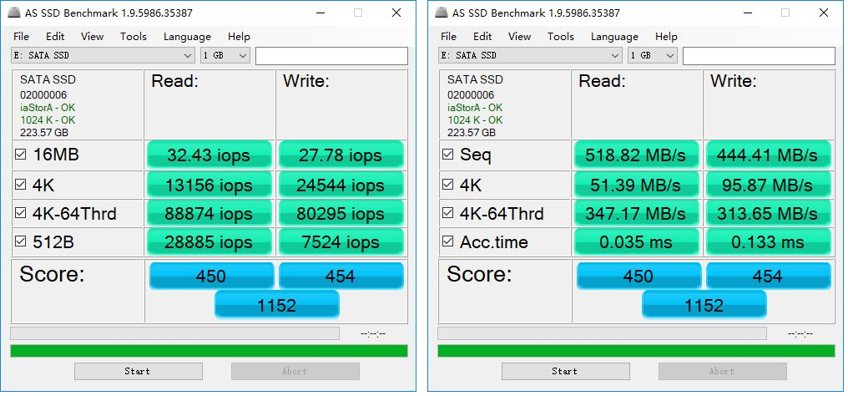Open the Help menu in the left window
This screenshot has height=396, width=848.
click(239, 36)
